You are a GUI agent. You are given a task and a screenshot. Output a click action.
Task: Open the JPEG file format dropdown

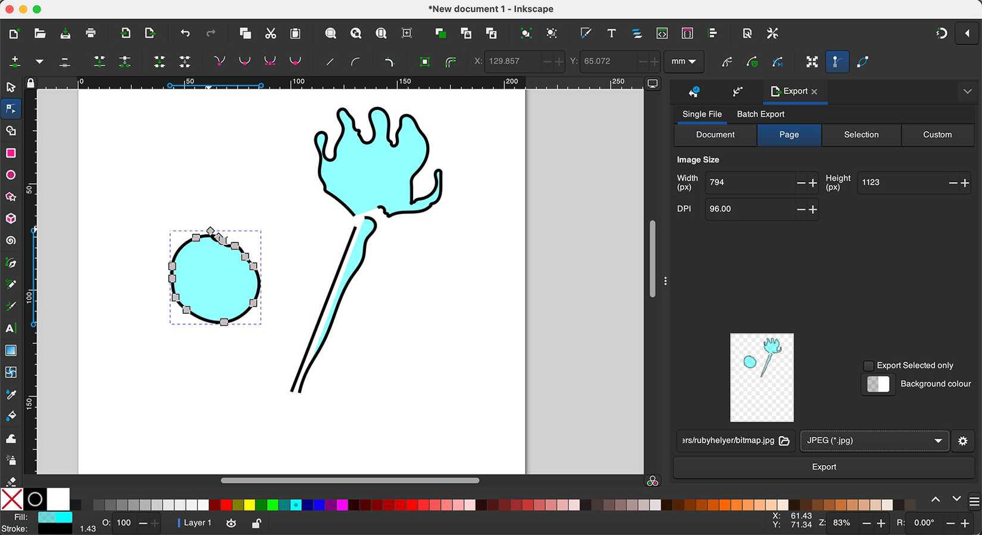tap(874, 440)
